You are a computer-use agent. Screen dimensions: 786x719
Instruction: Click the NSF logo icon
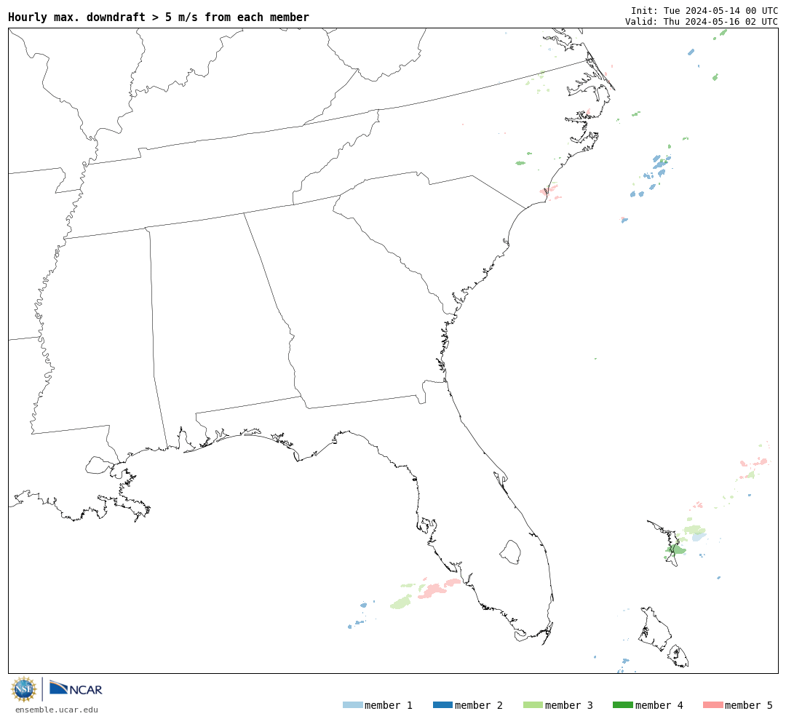[23, 689]
